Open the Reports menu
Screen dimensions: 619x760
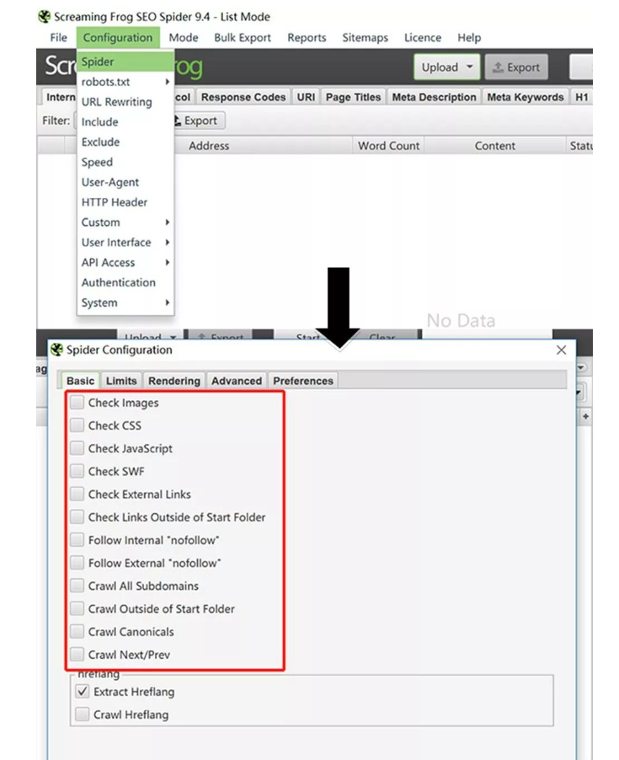click(307, 38)
